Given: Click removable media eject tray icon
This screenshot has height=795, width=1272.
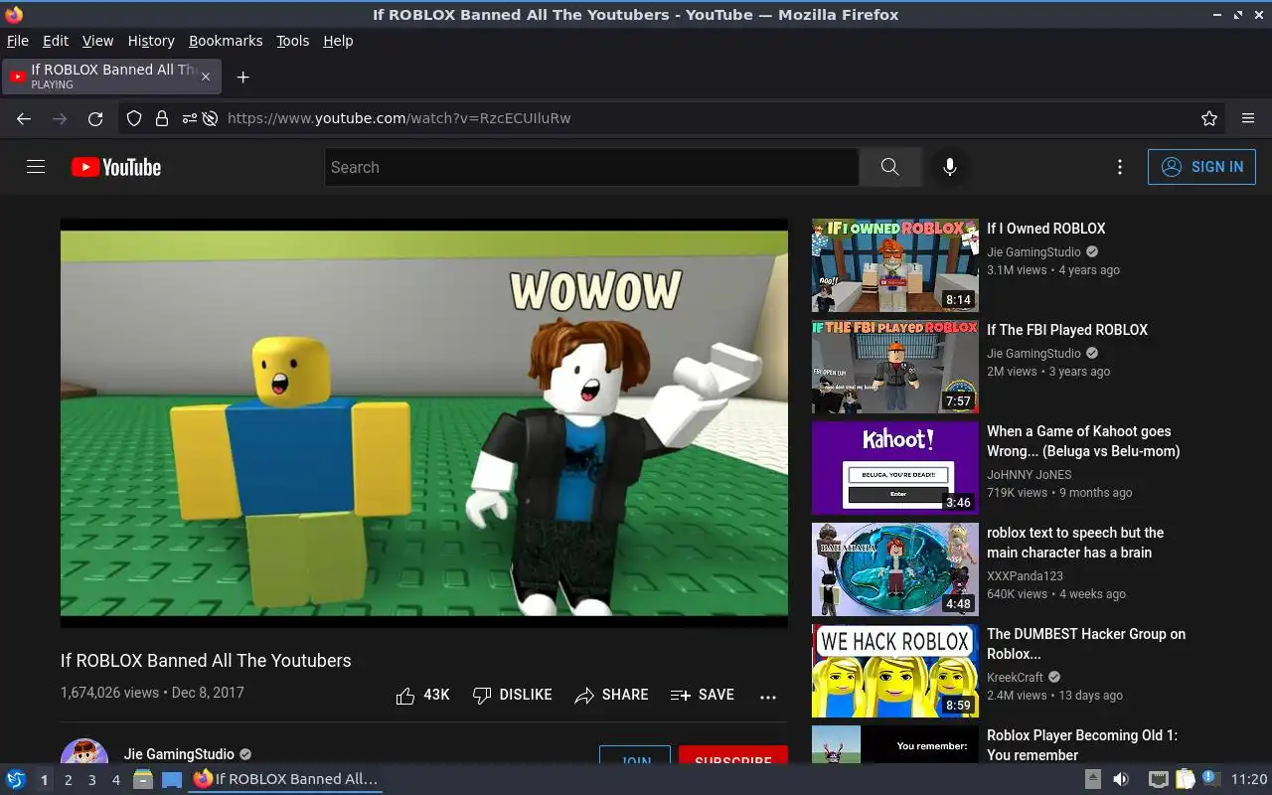Looking at the screenshot, I should click(x=1092, y=779).
